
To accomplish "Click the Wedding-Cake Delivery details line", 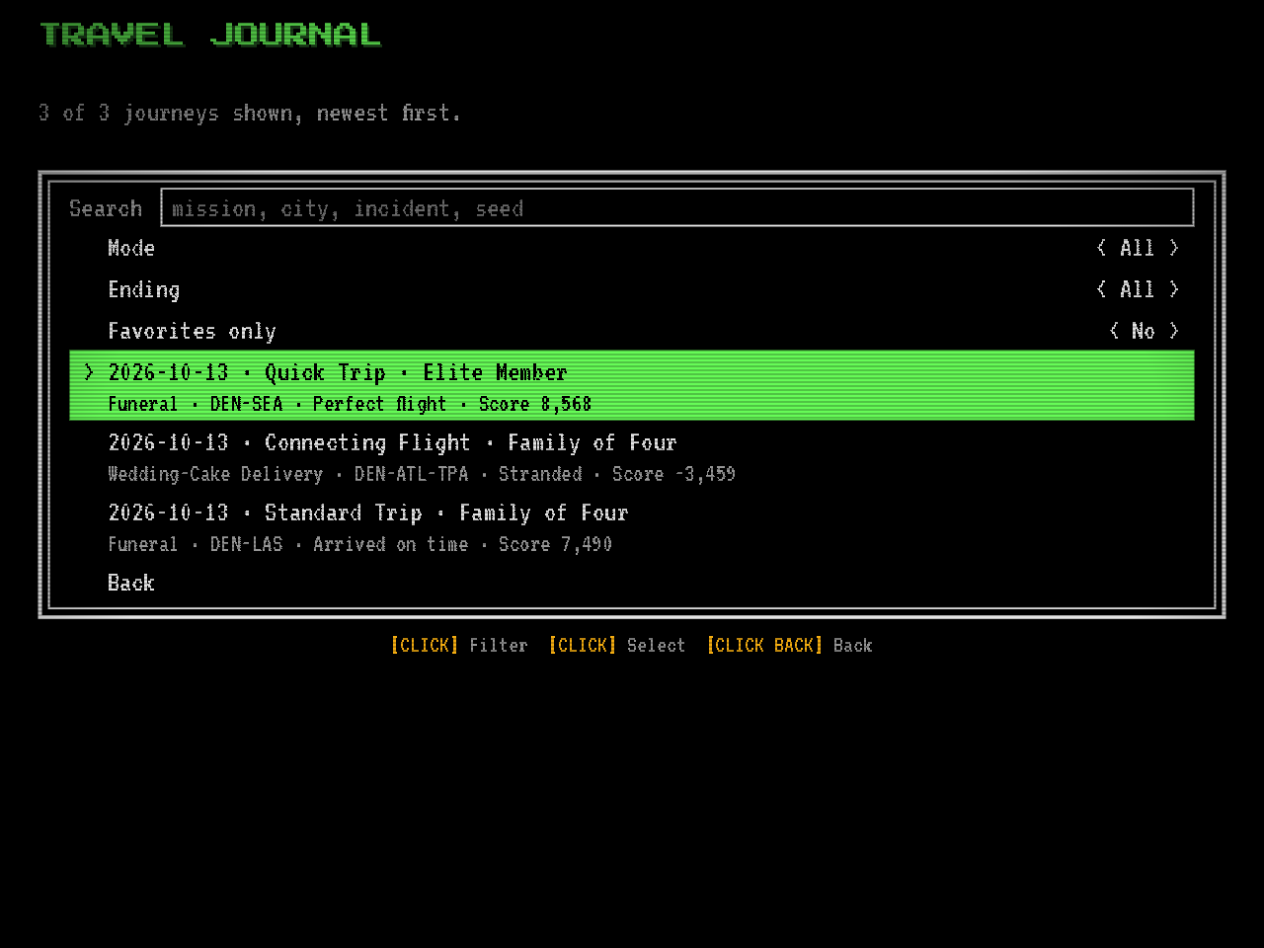I will pyautogui.click(x=422, y=474).
